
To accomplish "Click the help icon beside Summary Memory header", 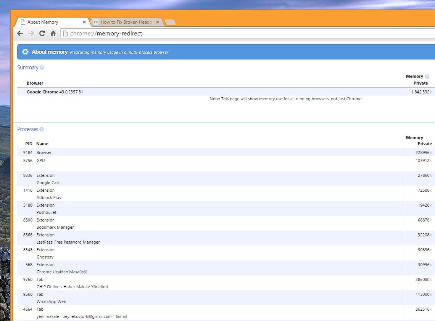I will pos(427,77).
